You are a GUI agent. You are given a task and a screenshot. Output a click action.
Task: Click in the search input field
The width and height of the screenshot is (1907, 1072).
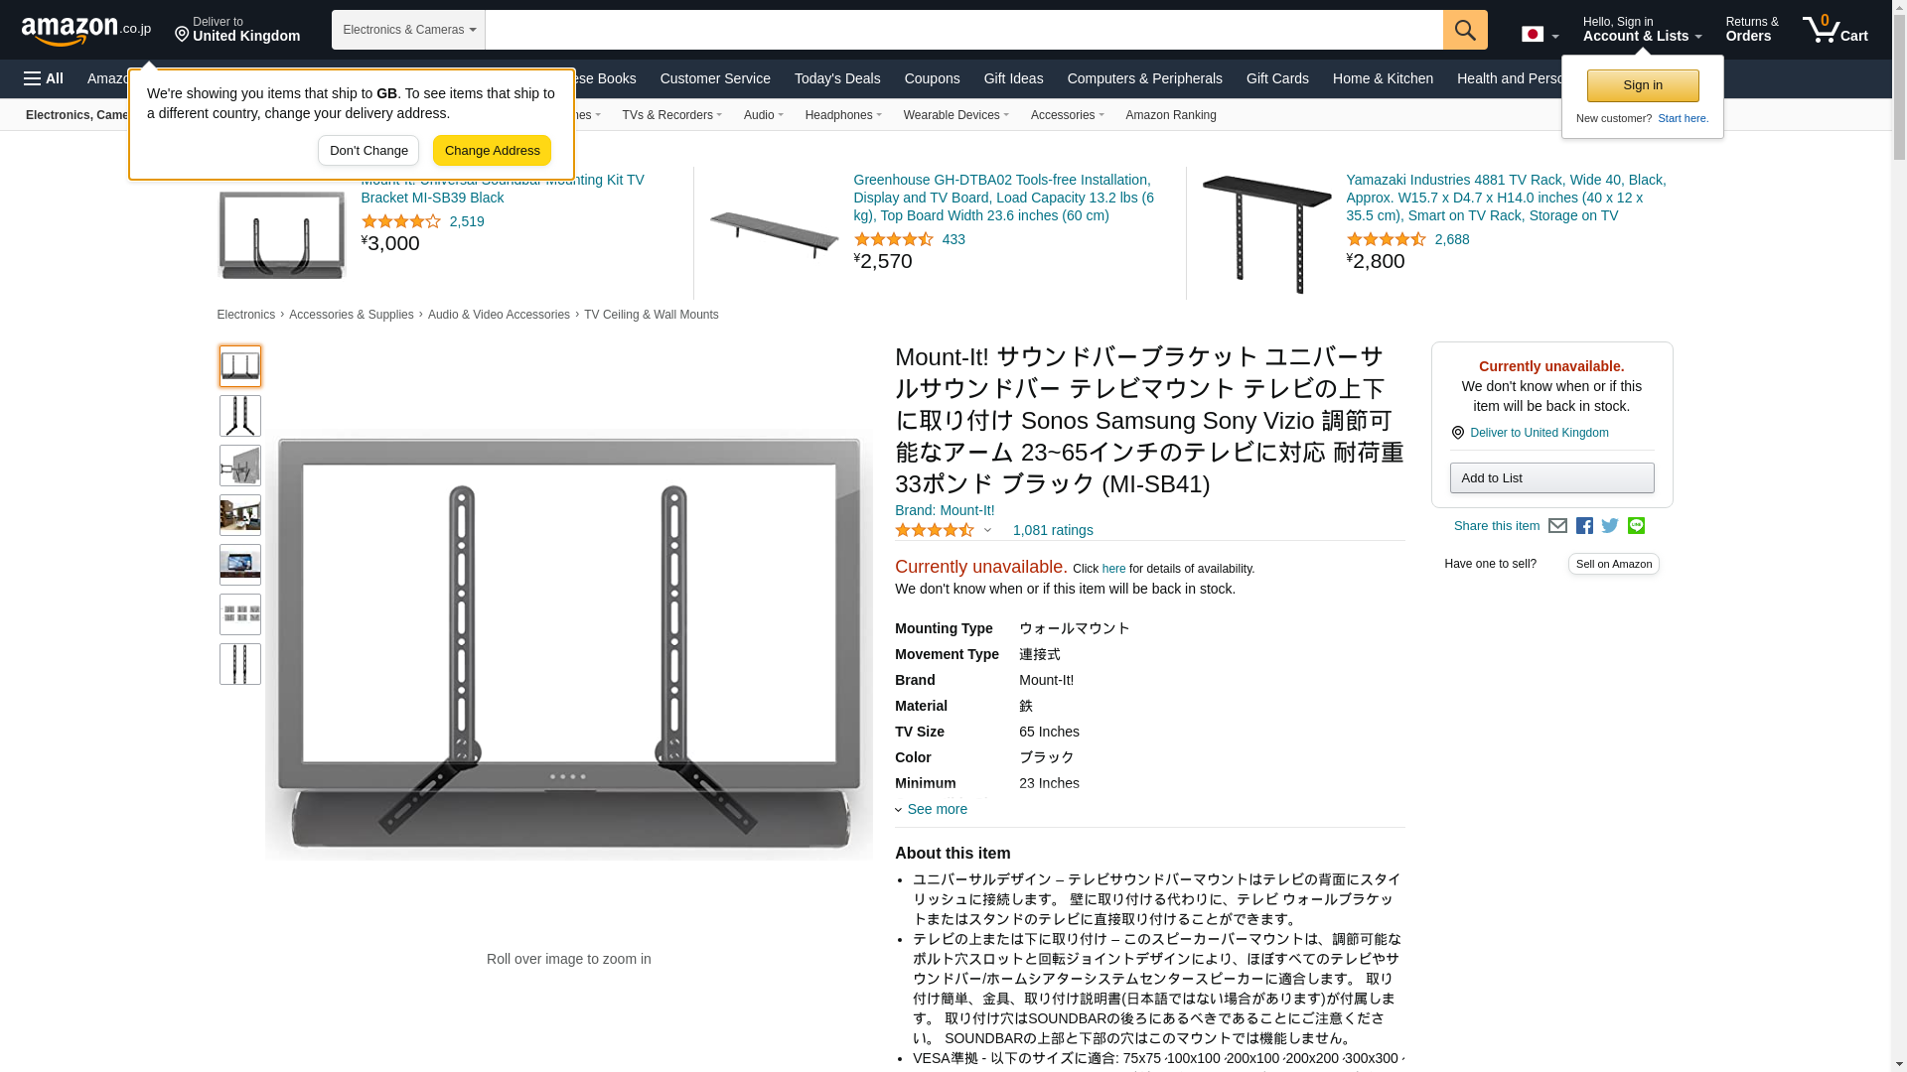(963, 30)
